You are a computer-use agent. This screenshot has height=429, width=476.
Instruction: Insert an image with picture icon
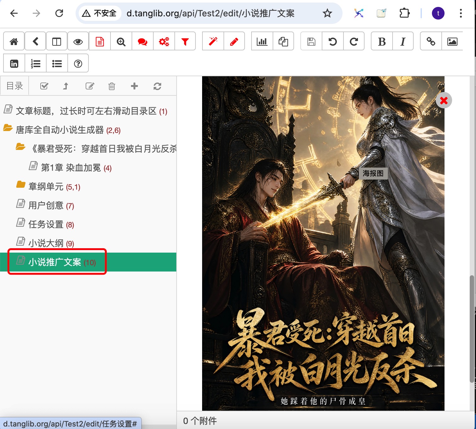click(x=452, y=41)
